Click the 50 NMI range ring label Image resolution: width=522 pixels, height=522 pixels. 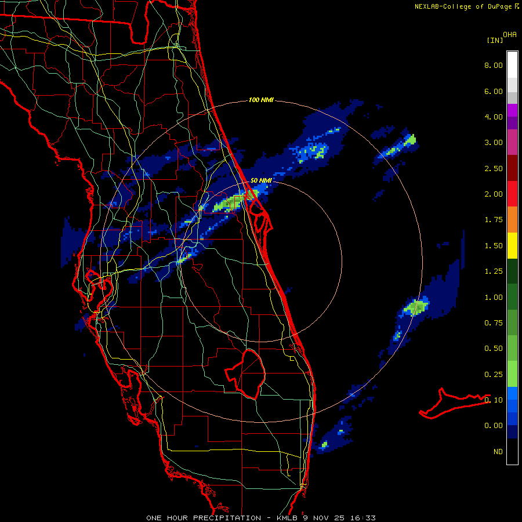click(x=261, y=180)
